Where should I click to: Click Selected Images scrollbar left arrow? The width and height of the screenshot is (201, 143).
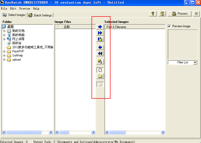click(x=107, y=132)
